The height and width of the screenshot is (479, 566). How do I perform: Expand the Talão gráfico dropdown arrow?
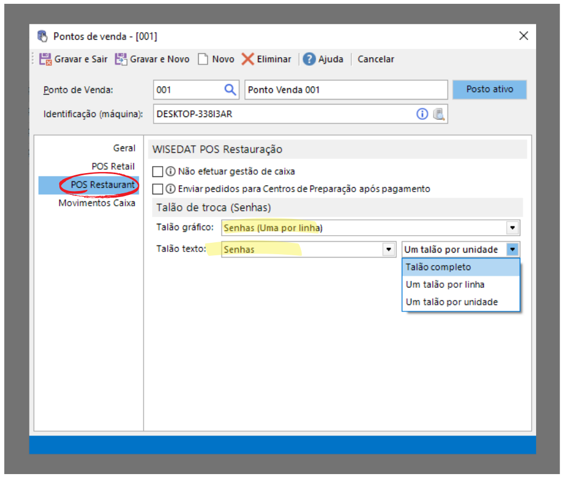click(x=512, y=228)
